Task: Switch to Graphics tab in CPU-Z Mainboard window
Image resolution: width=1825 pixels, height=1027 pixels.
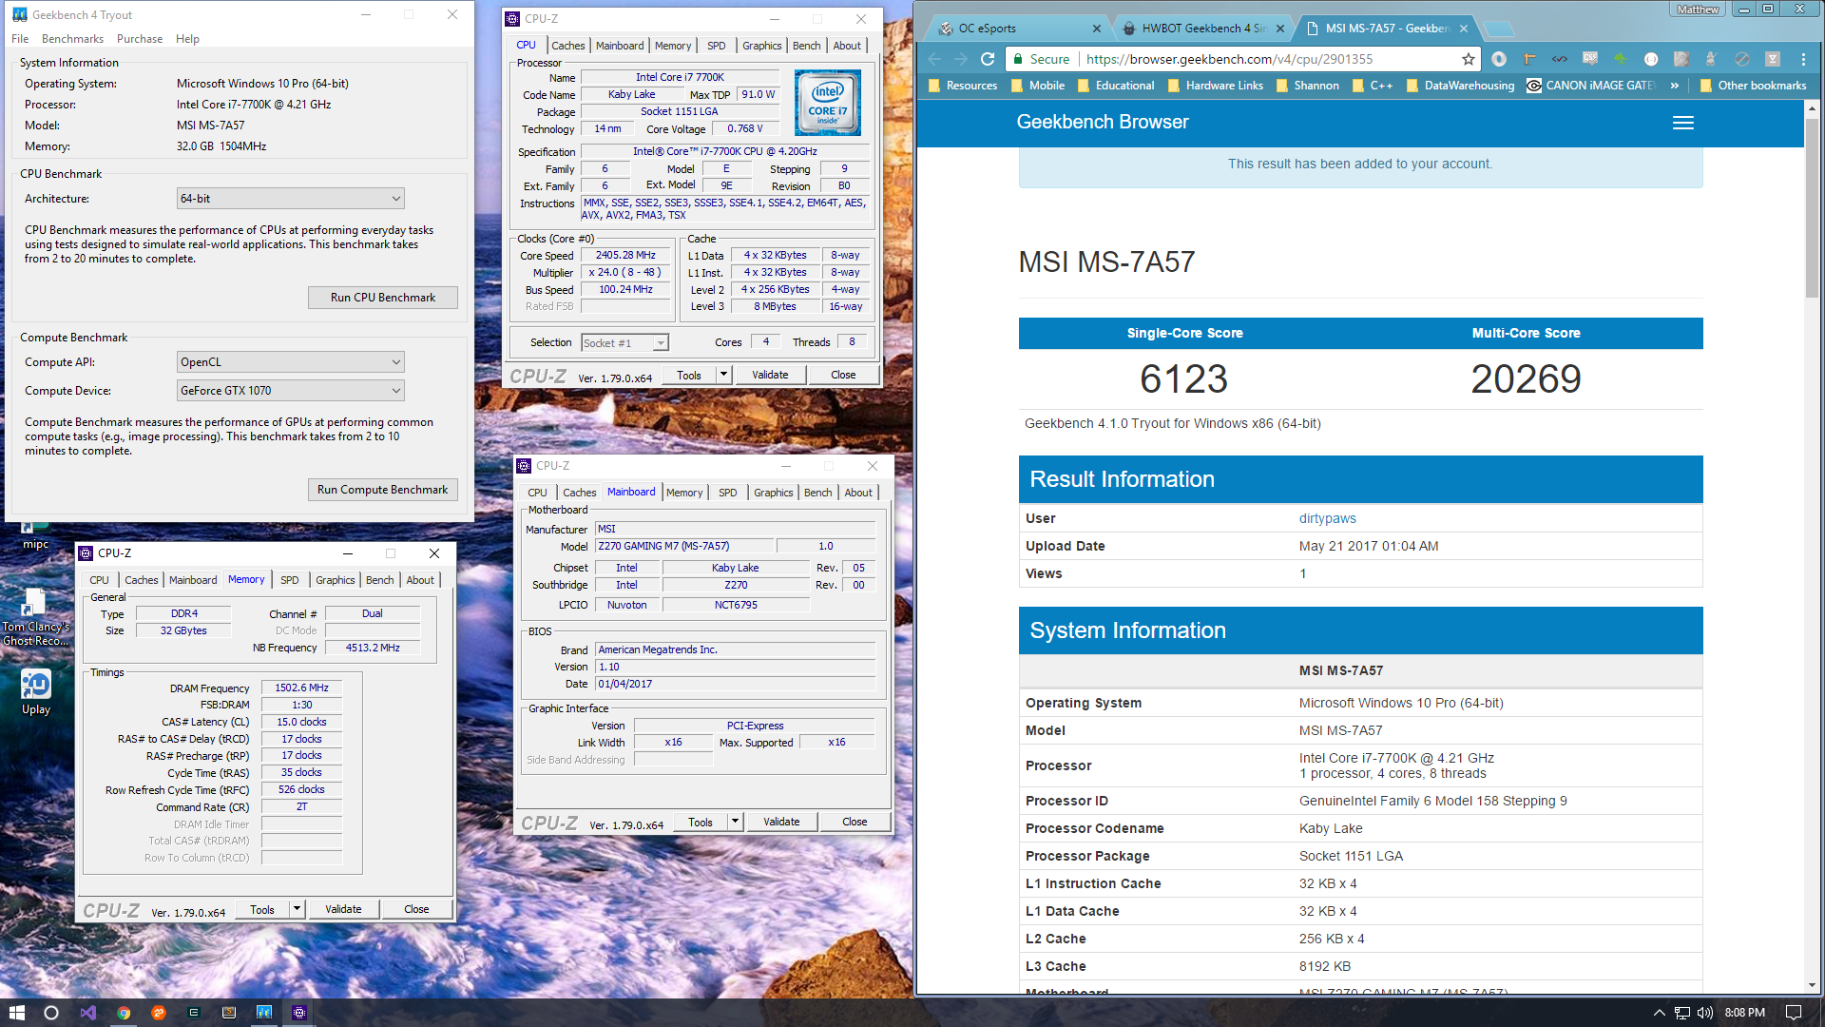Action: pos(773,493)
